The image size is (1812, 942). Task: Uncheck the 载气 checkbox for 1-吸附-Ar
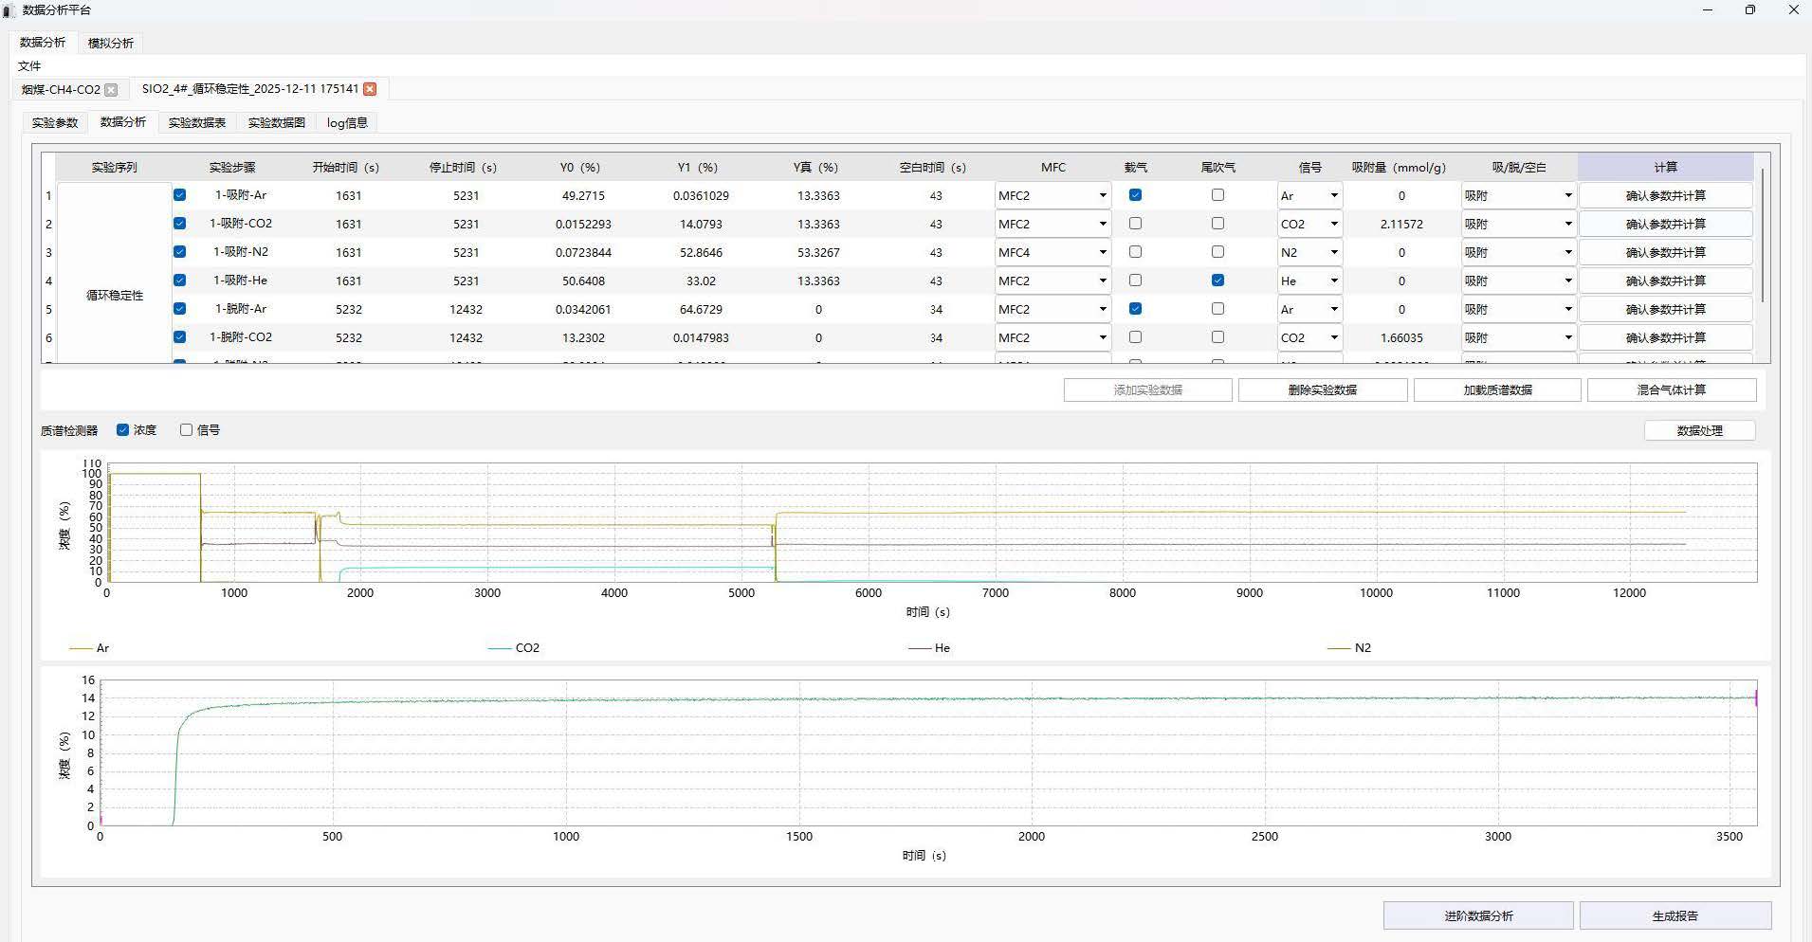pyautogui.click(x=1135, y=195)
